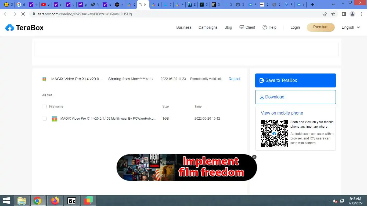Click the Premium button
This screenshot has width=367, height=206.
(321, 27)
